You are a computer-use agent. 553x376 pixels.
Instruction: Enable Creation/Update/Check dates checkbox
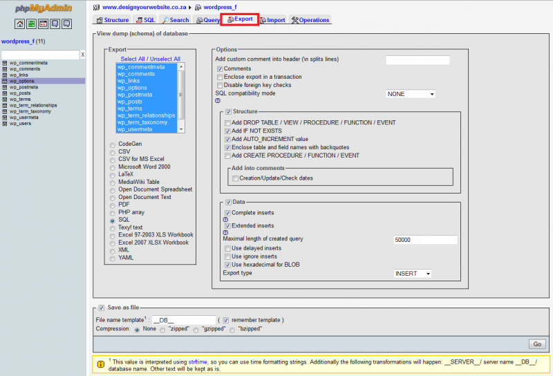click(x=236, y=178)
